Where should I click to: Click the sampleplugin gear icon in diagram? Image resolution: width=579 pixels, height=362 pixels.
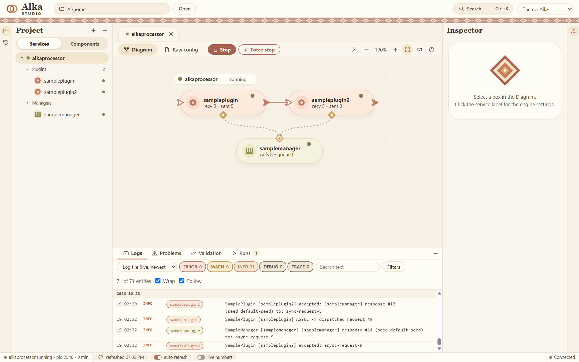click(193, 102)
